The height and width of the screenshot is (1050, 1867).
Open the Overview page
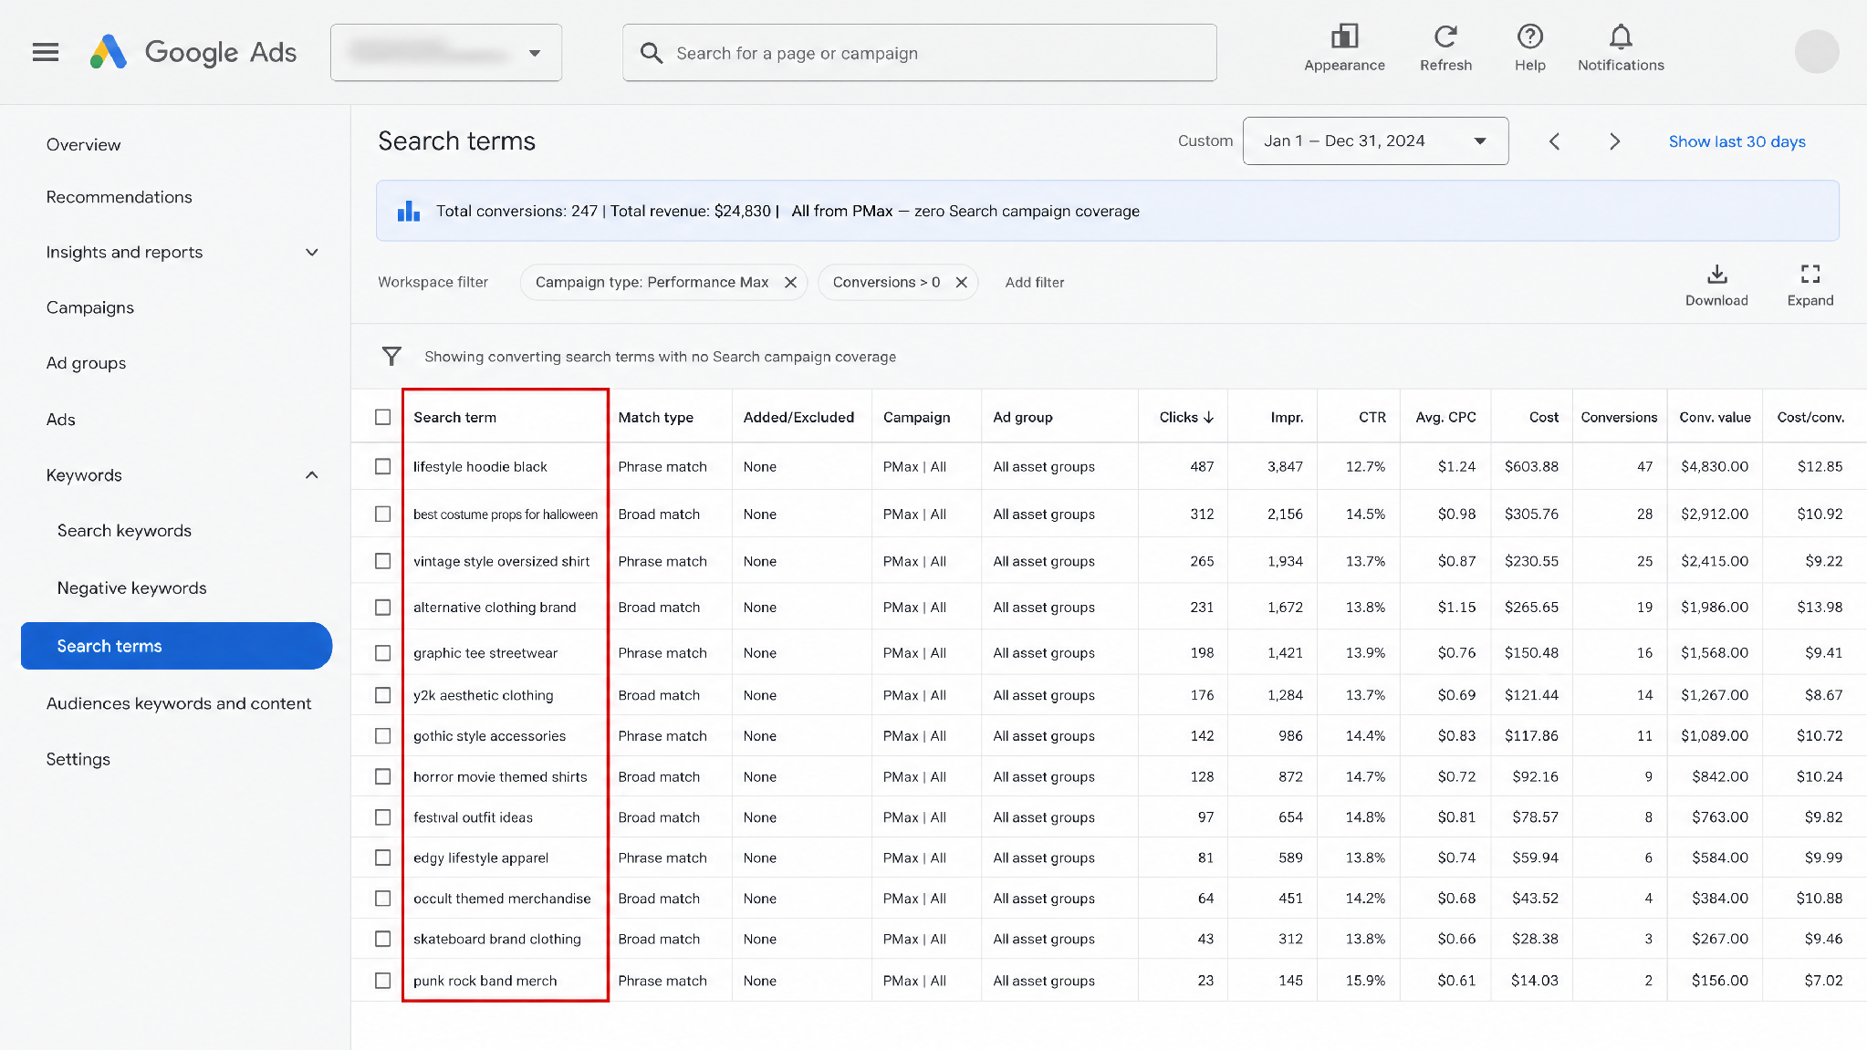pos(83,145)
